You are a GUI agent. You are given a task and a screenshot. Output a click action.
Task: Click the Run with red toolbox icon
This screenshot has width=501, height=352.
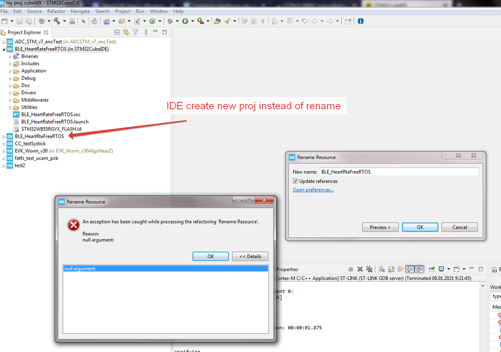click(x=200, y=21)
